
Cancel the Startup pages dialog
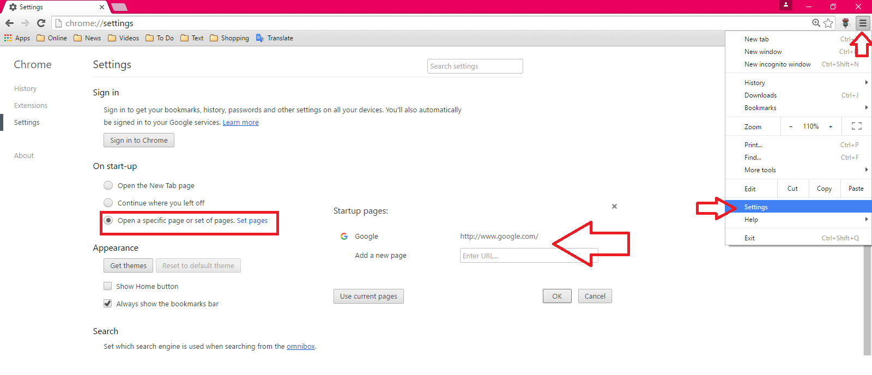(595, 296)
